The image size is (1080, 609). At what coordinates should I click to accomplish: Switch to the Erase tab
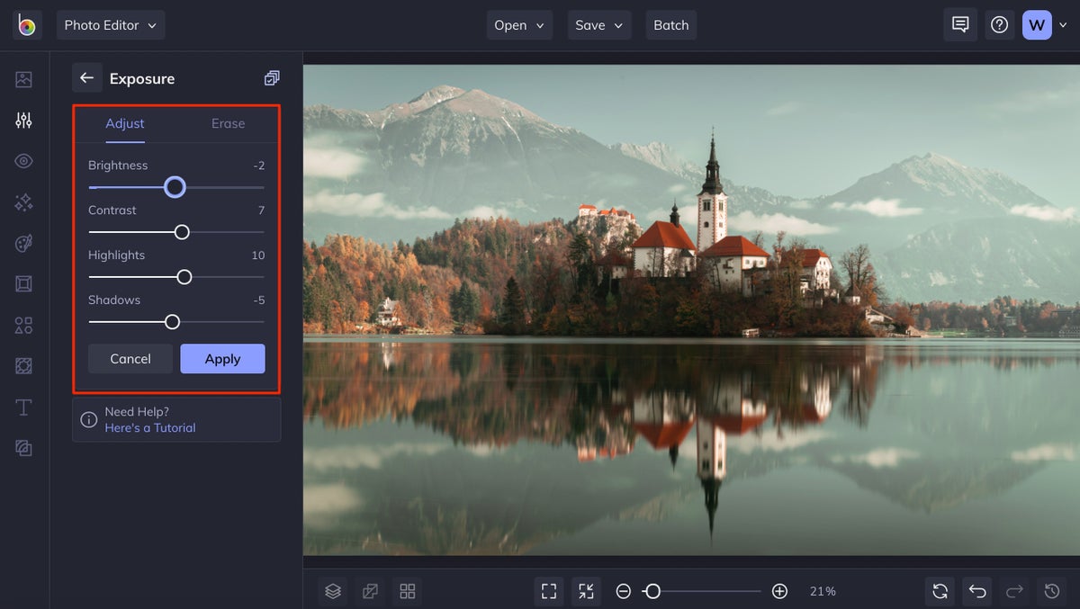tap(228, 123)
